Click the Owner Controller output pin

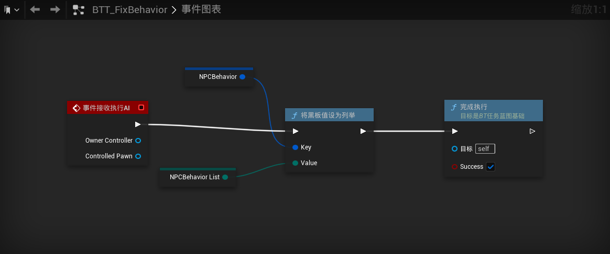[x=138, y=141]
